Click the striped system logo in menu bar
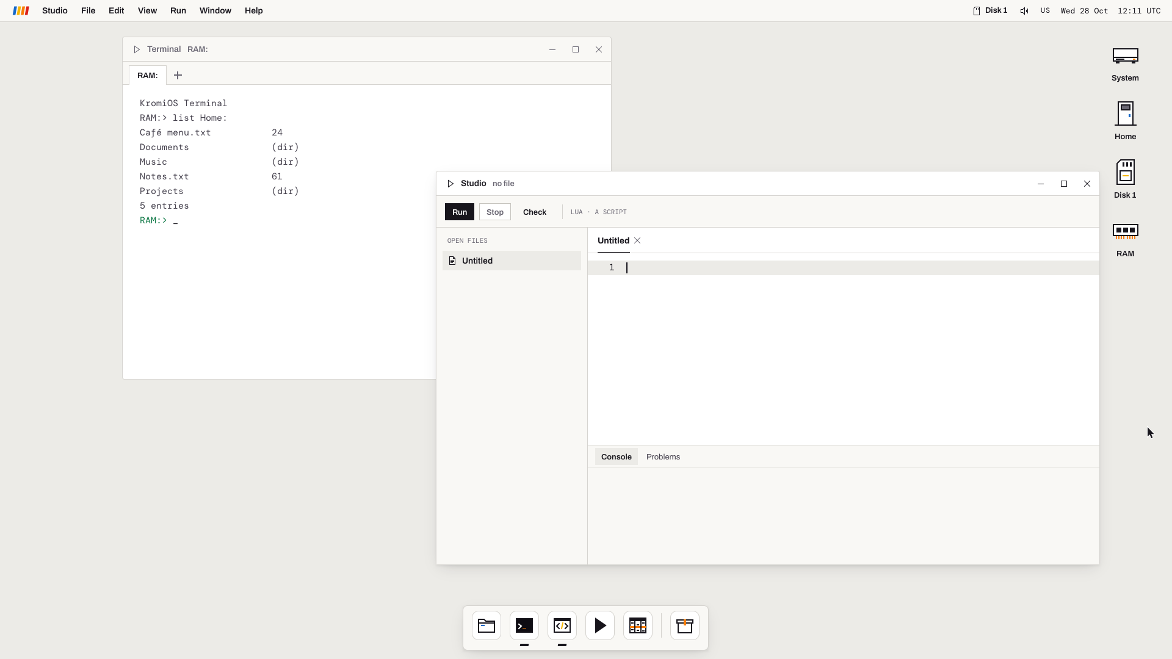 click(x=21, y=10)
